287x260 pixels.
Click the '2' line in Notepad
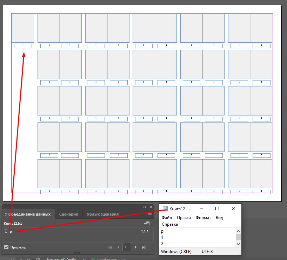162,244
